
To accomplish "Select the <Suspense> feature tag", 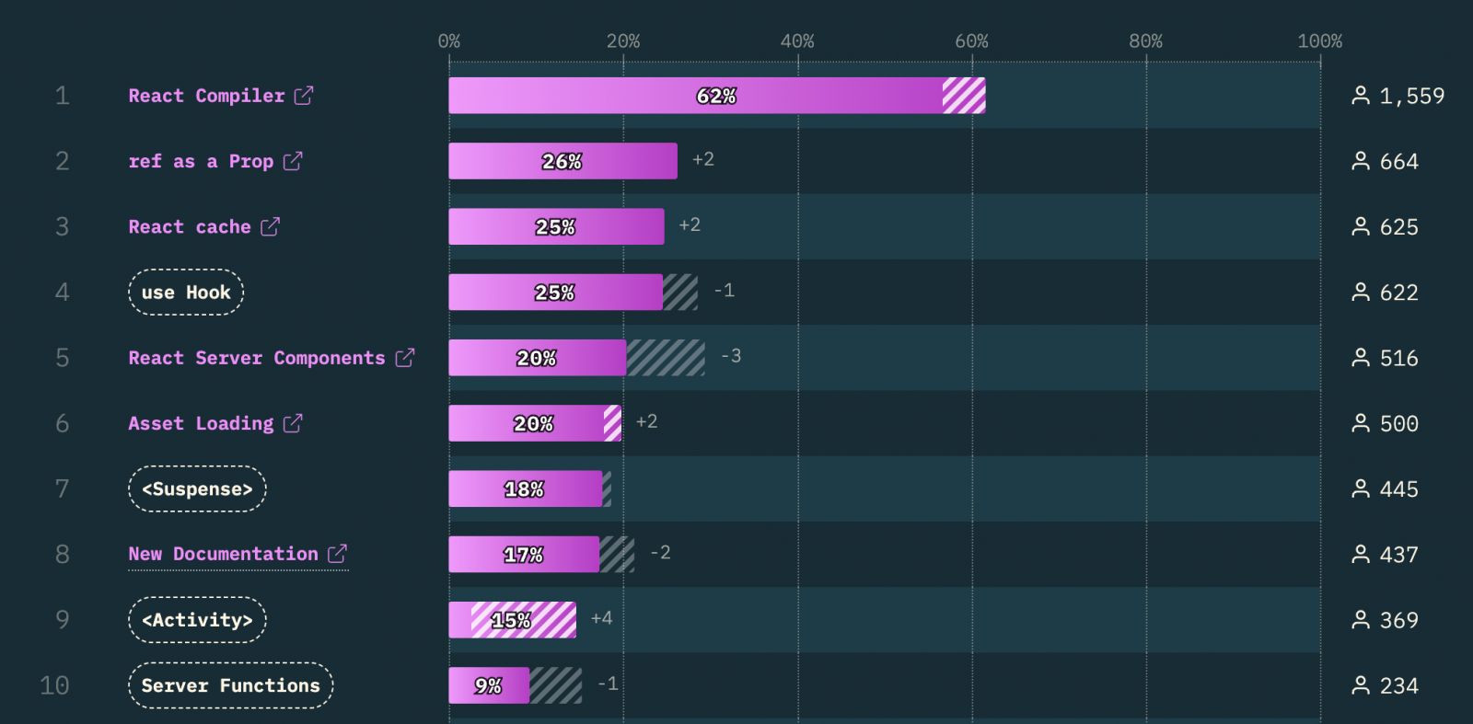I will (x=197, y=488).
